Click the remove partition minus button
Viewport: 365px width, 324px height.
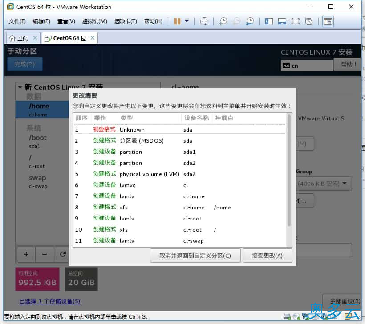pos(45,254)
